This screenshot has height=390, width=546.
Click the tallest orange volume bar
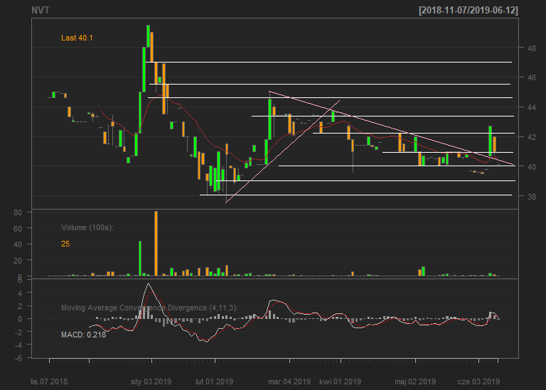coord(156,244)
